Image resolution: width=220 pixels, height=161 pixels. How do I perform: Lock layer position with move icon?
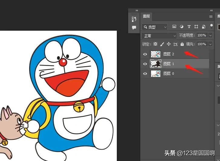pyautogui.click(x=169, y=44)
